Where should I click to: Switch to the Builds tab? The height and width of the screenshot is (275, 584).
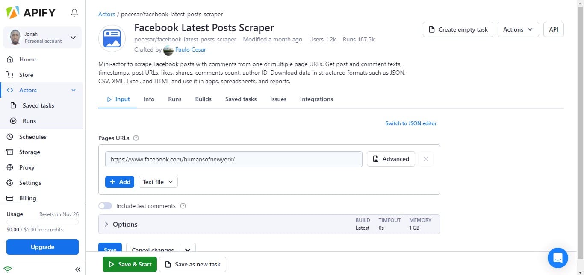pyautogui.click(x=203, y=99)
